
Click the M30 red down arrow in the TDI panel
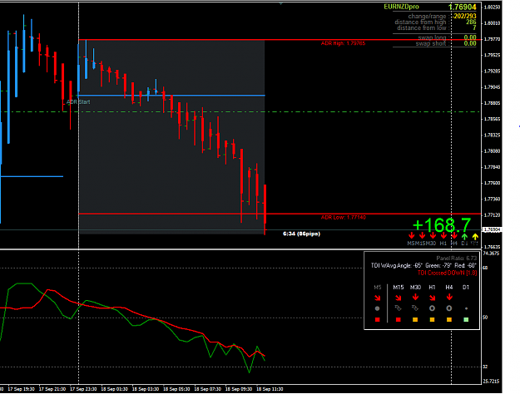[x=415, y=298]
